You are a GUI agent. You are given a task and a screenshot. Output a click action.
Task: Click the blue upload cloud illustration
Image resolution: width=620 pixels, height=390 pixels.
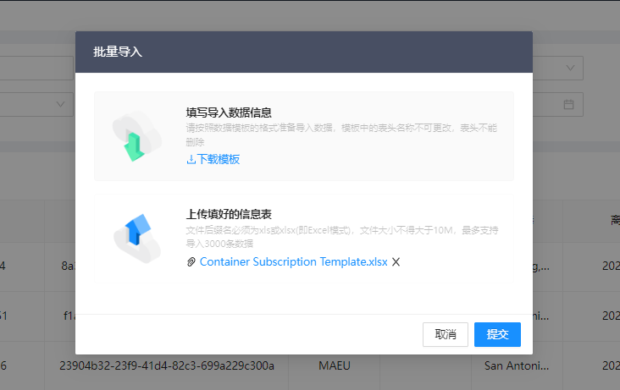[137, 239]
